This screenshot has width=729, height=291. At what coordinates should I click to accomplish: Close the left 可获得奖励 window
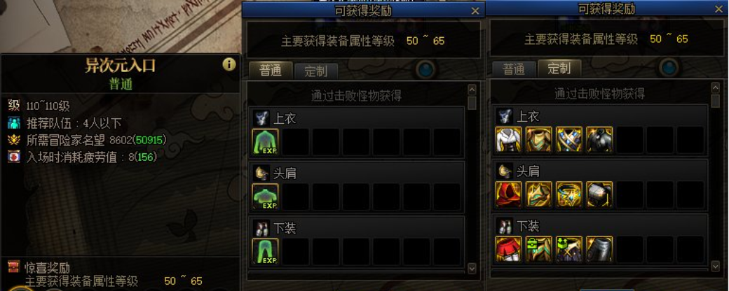[475, 11]
